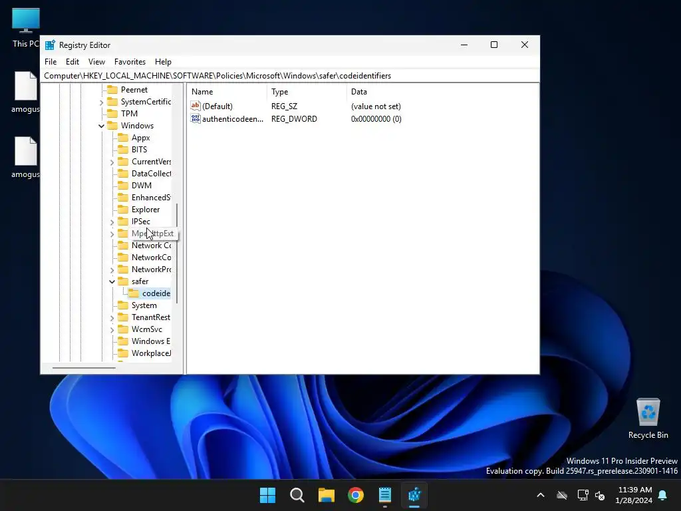The height and width of the screenshot is (511, 681).
Task: Expand the TenantRestrictions key
Action: (112, 318)
